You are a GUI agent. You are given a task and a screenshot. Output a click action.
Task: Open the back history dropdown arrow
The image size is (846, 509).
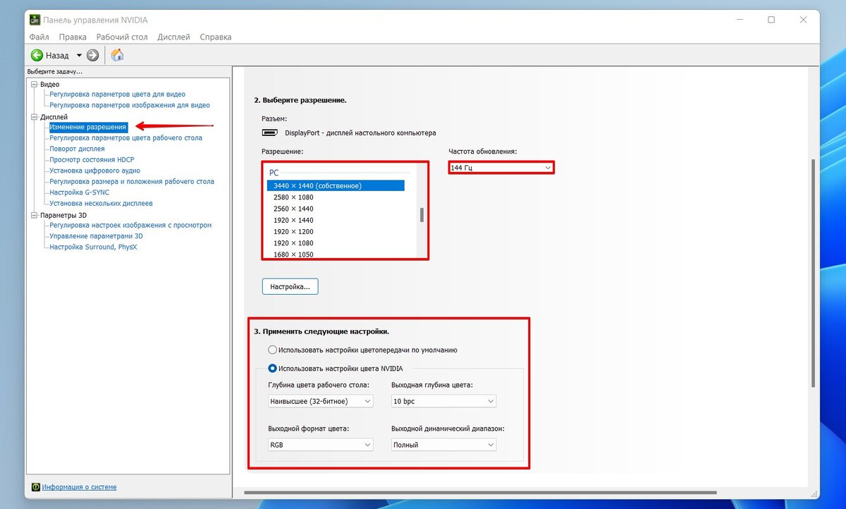tap(79, 55)
